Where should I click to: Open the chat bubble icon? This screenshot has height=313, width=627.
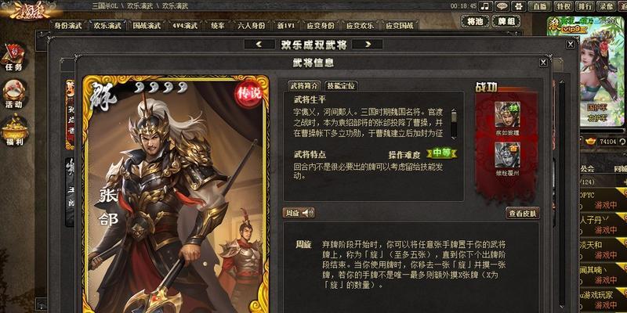click(x=502, y=6)
